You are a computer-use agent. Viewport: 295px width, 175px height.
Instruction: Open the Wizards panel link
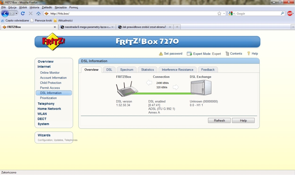[x=44, y=135]
